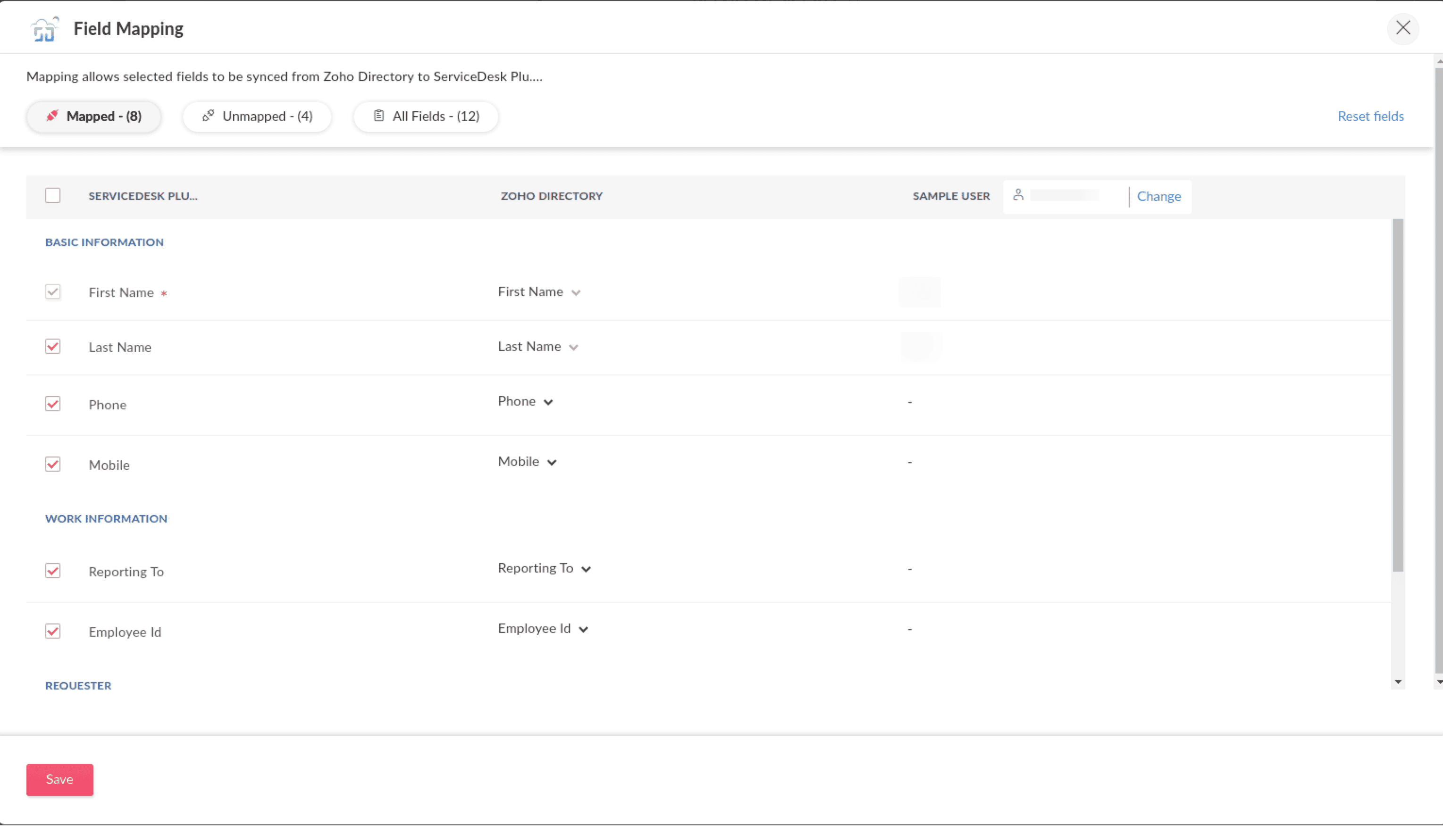This screenshot has width=1443, height=831.
Task: Click the ServiceDesk Plus cloud logo icon
Action: coord(44,29)
